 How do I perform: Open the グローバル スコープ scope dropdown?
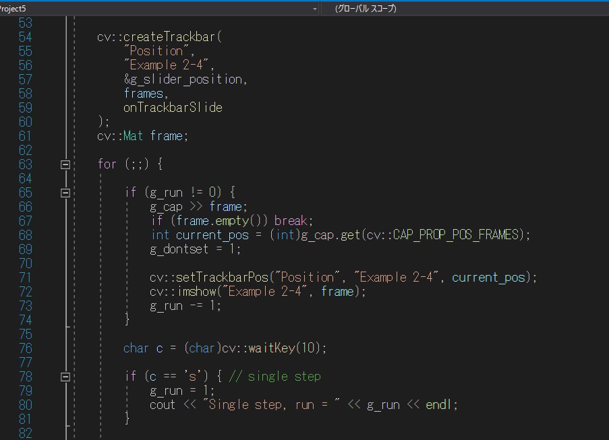pyautogui.click(x=366, y=9)
